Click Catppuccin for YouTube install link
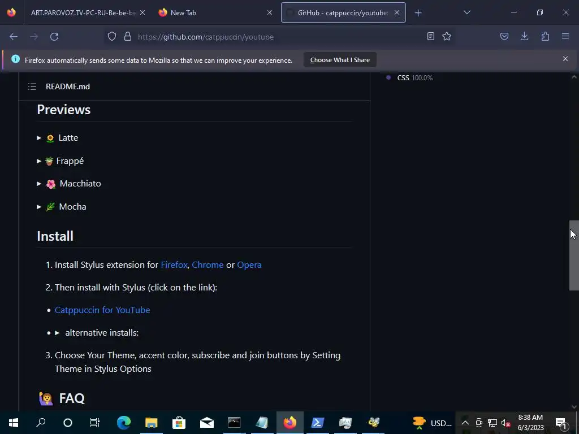The height and width of the screenshot is (434, 579). tap(102, 310)
